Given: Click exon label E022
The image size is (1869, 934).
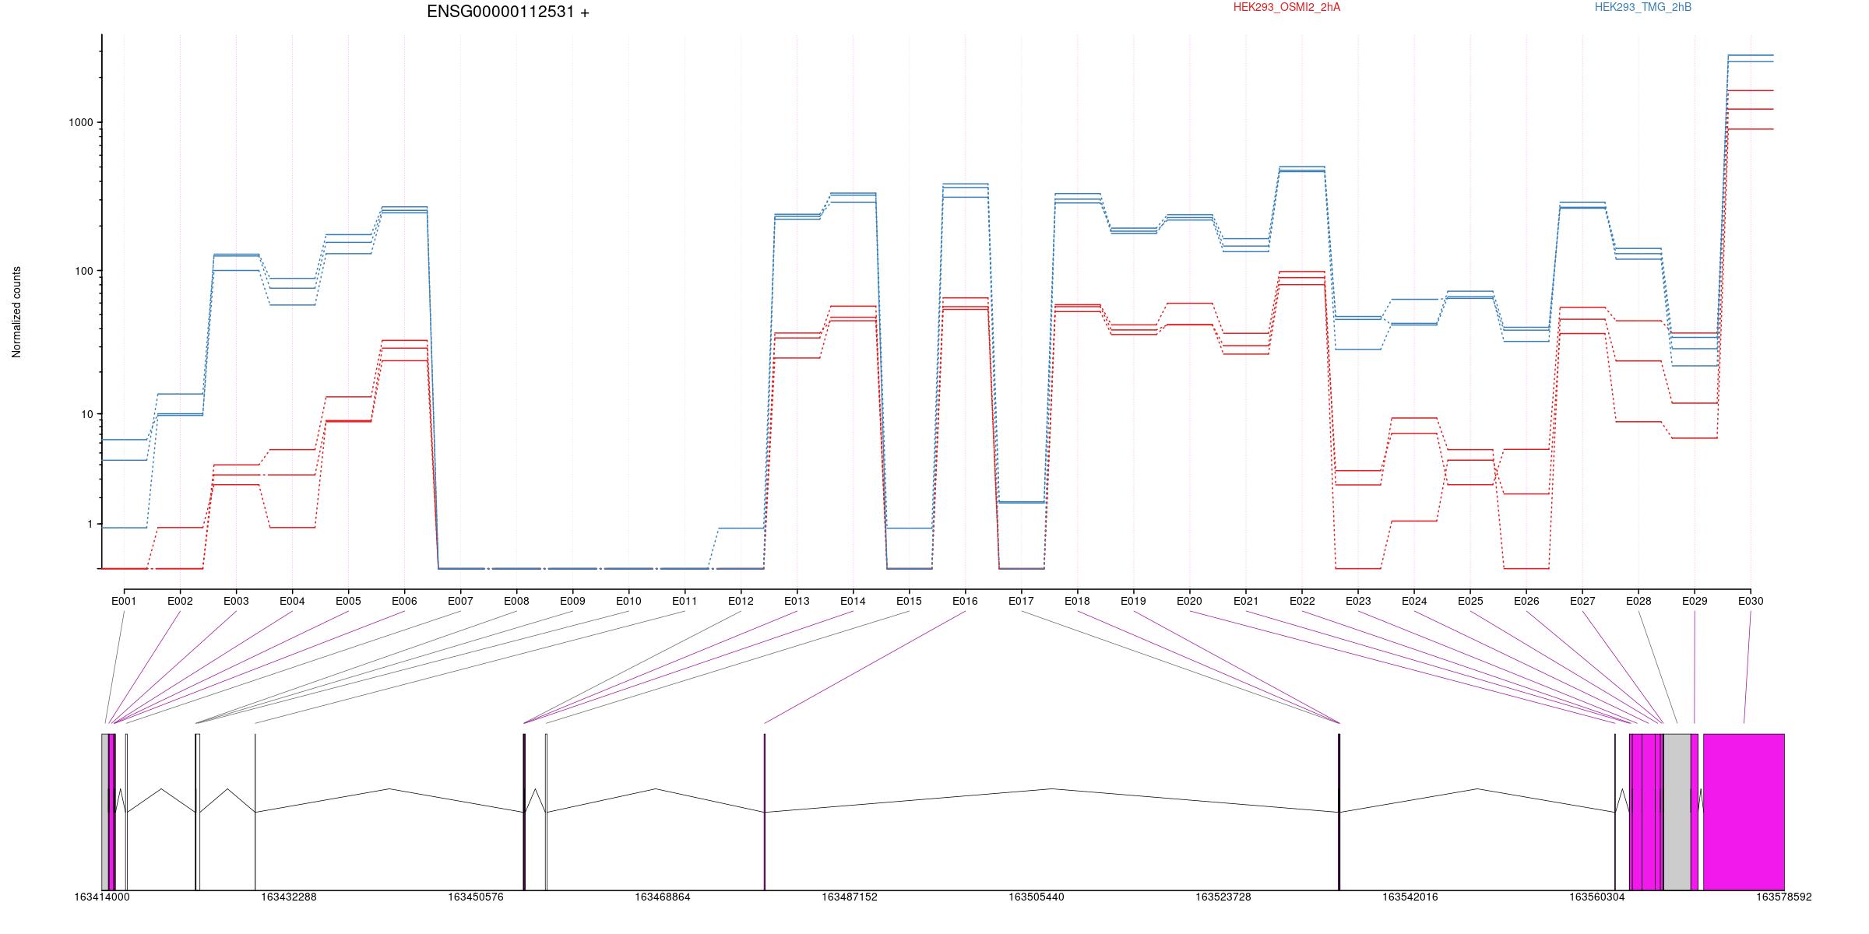Looking at the screenshot, I should tap(1302, 601).
